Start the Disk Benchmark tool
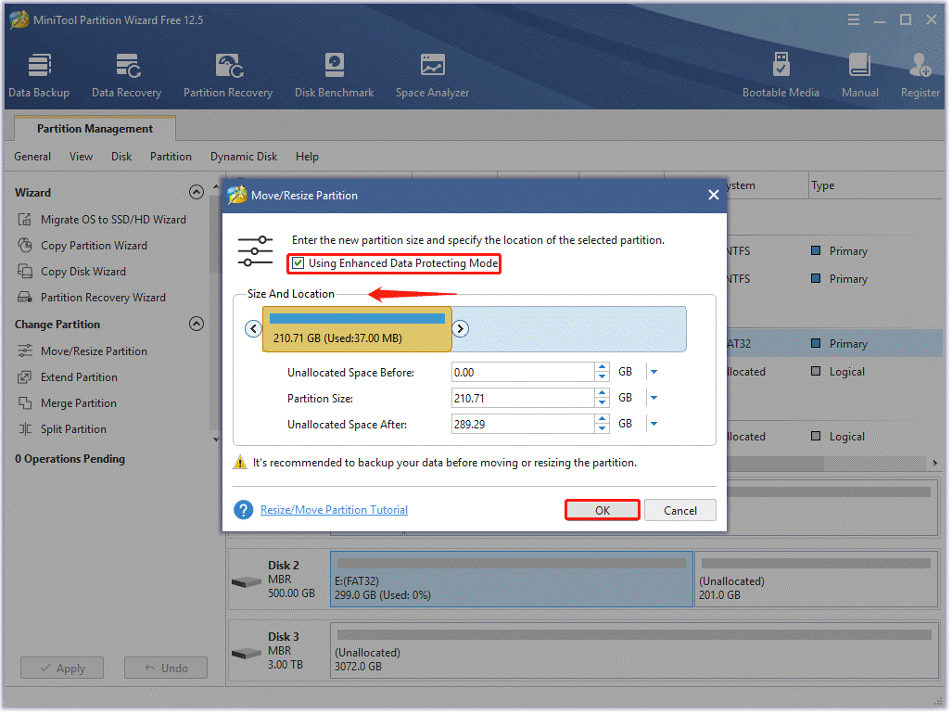 click(335, 75)
